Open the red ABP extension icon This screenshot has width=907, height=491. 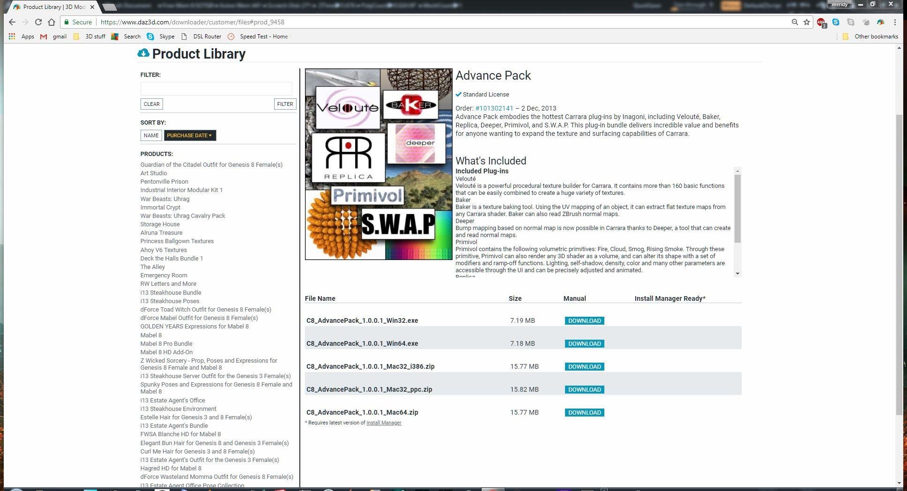point(821,22)
